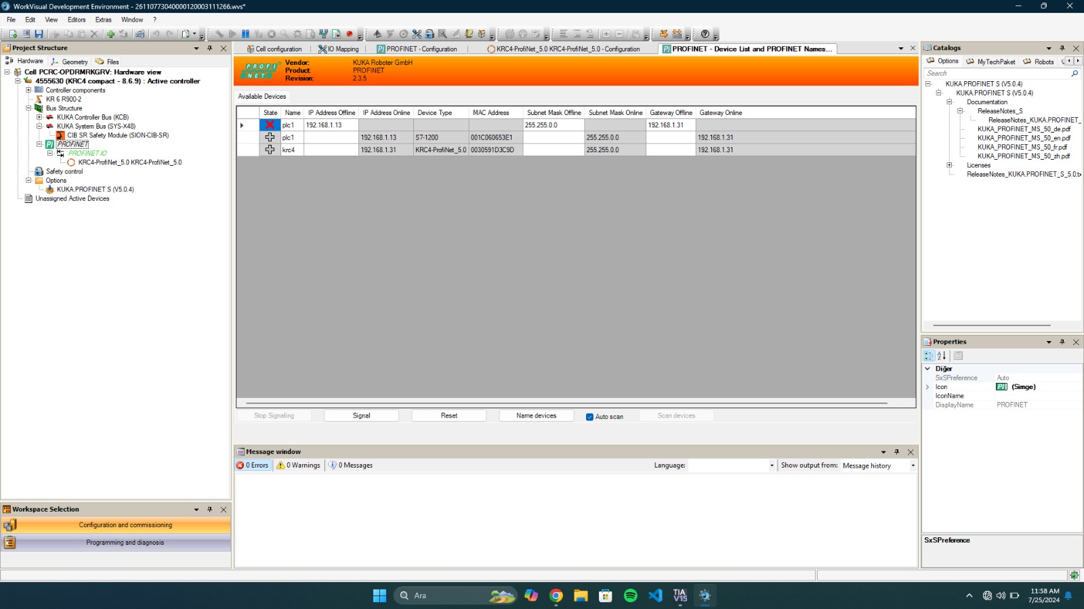Screen dimensions: 1084x609
Task: Open the Language dropdown in Message window
Action: (x=772, y=466)
